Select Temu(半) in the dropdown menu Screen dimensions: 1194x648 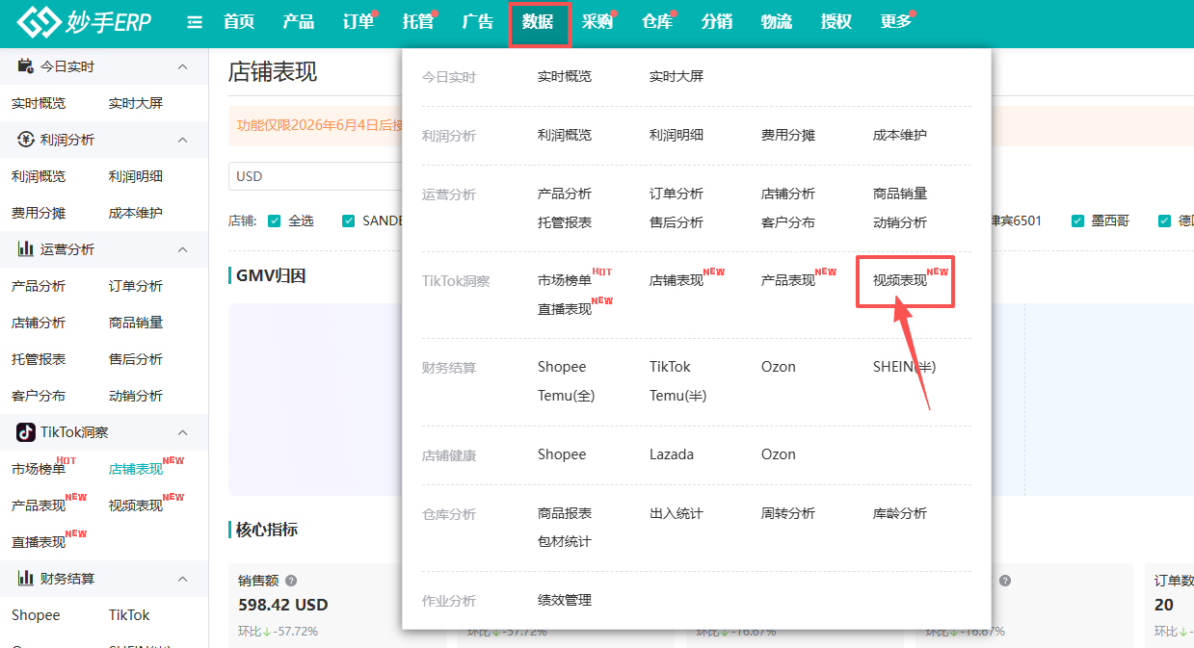[678, 396]
